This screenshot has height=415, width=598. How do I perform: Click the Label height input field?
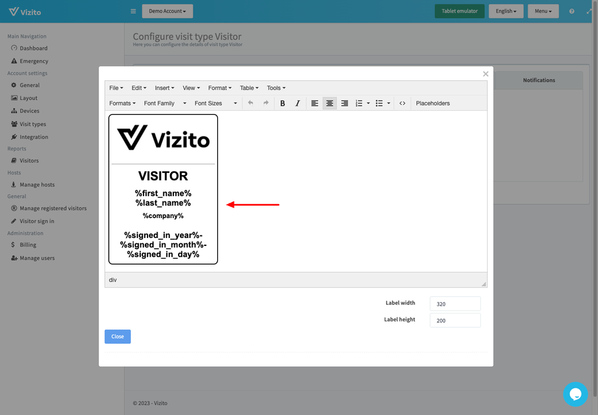pyautogui.click(x=454, y=320)
